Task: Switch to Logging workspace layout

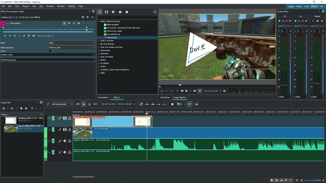Action: click(291, 6)
